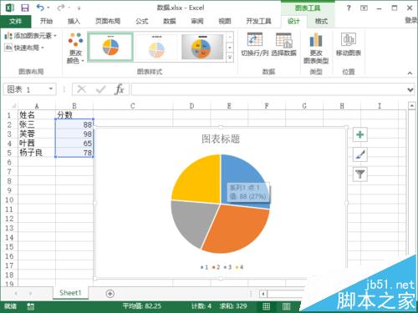
Task: Click Change Chart Type (更改图表类型) icon
Action: [x=316, y=48]
